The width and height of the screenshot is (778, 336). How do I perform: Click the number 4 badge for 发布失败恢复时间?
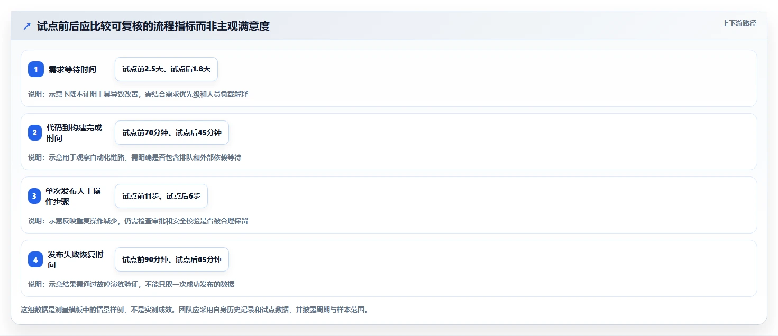[x=35, y=259]
